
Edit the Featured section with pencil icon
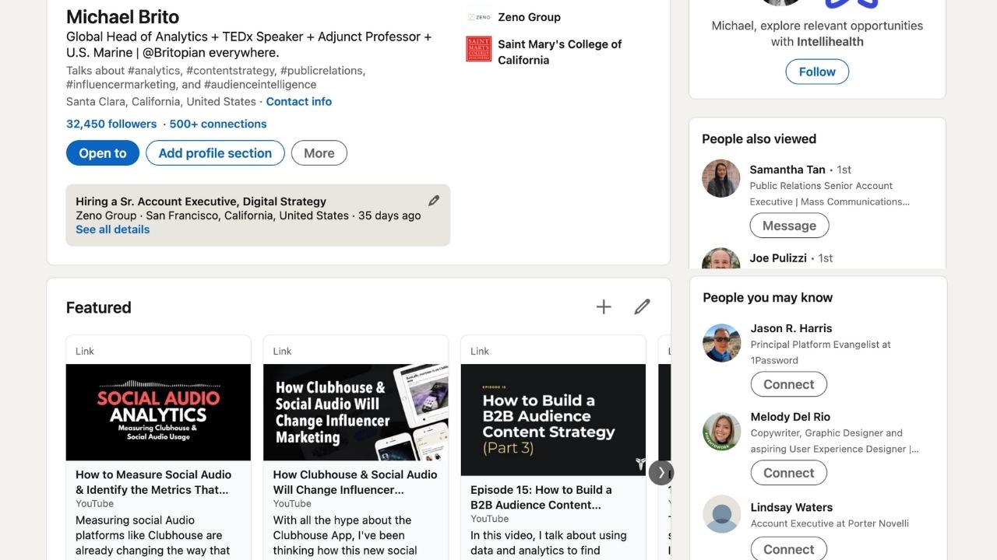[x=642, y=307]
